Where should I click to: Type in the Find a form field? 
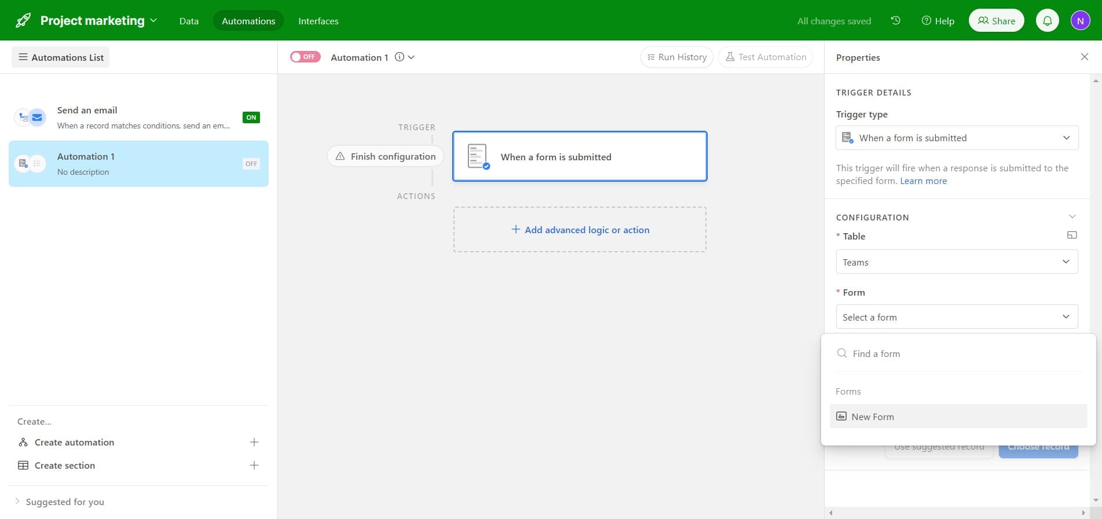[961, 354]
